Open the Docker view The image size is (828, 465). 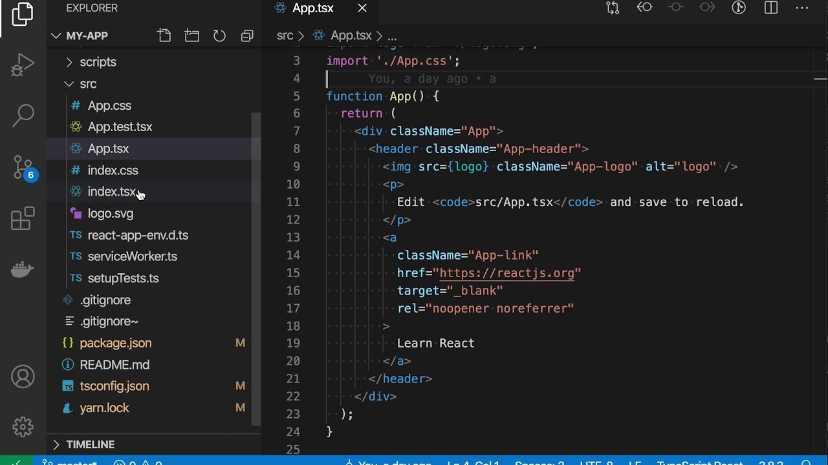(23, 269)
